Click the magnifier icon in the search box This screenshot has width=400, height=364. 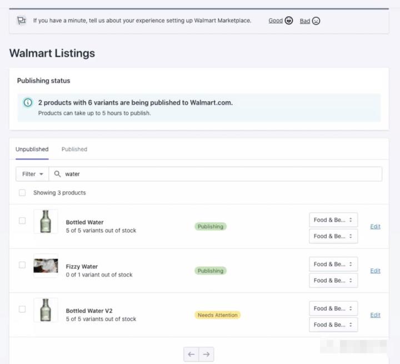[x=57, y=174]
